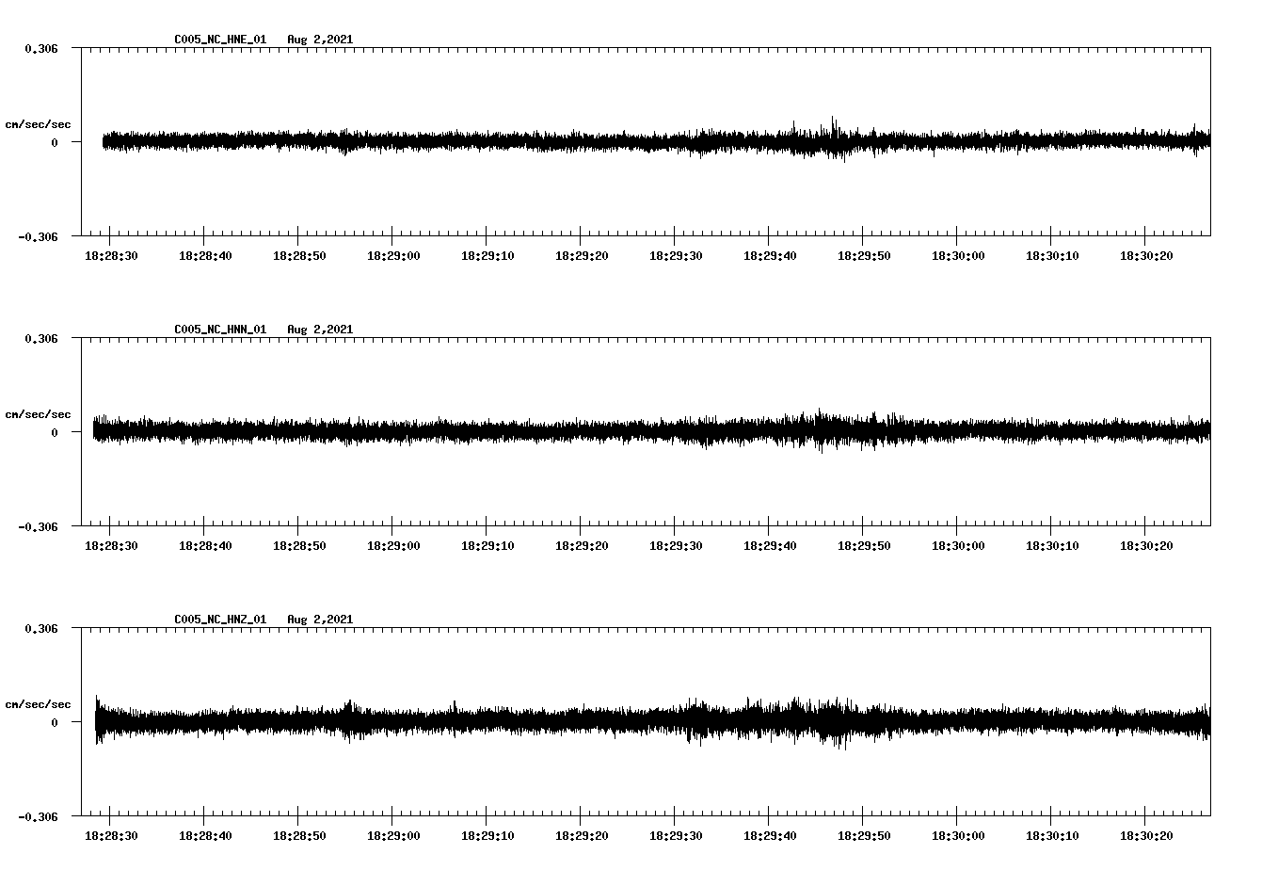This screenshot has height=870, width=1278.
Task: Click the date Aug 2,2021 on HNZ plot
Action: (320, 620)
